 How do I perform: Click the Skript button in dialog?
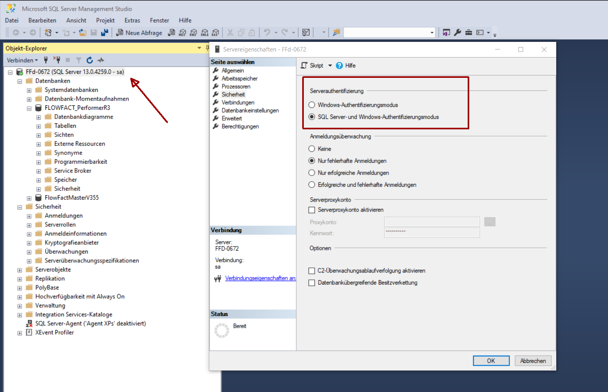pos(313,65)
